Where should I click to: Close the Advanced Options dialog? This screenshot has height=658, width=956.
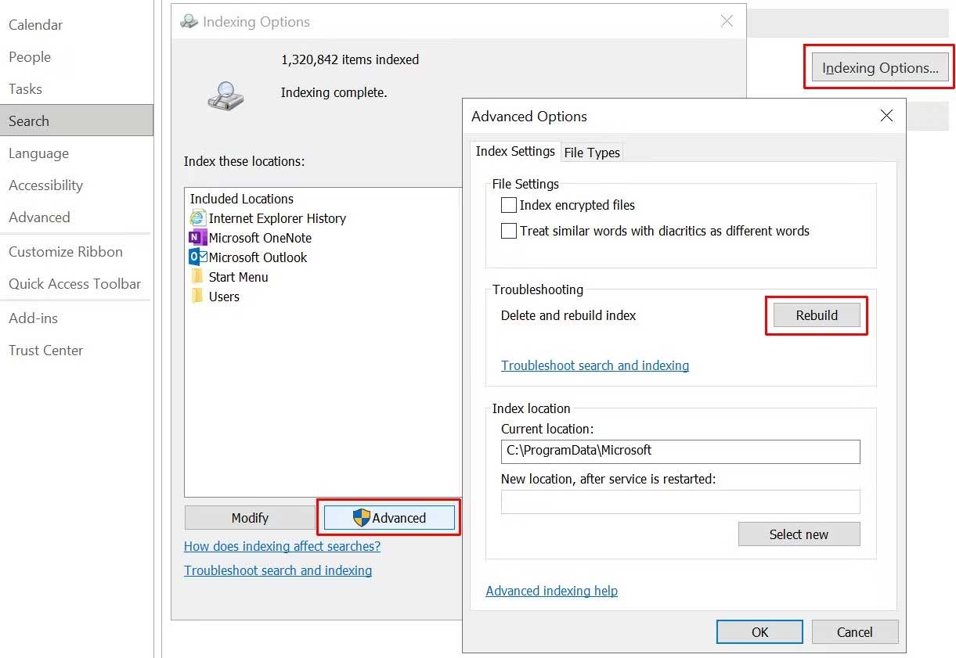pyautogui.click(x=886, y=116)
